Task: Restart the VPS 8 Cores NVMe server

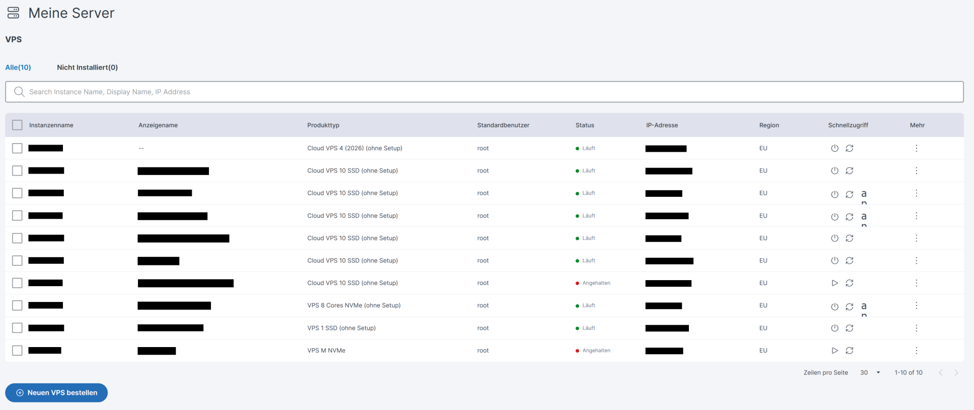Action: tap(849, 306)
